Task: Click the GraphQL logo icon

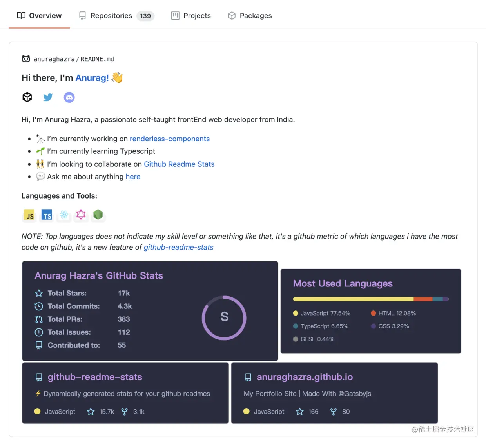Action: (81, 215)
